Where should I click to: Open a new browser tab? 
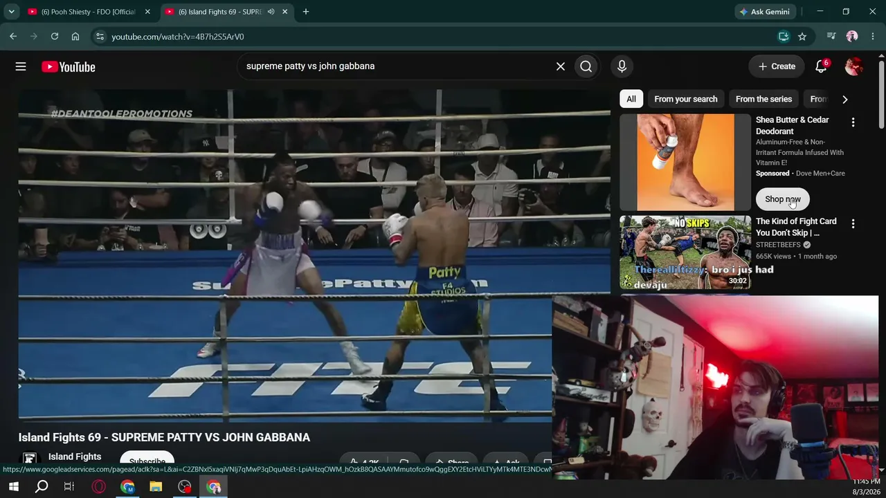[306, 12]
